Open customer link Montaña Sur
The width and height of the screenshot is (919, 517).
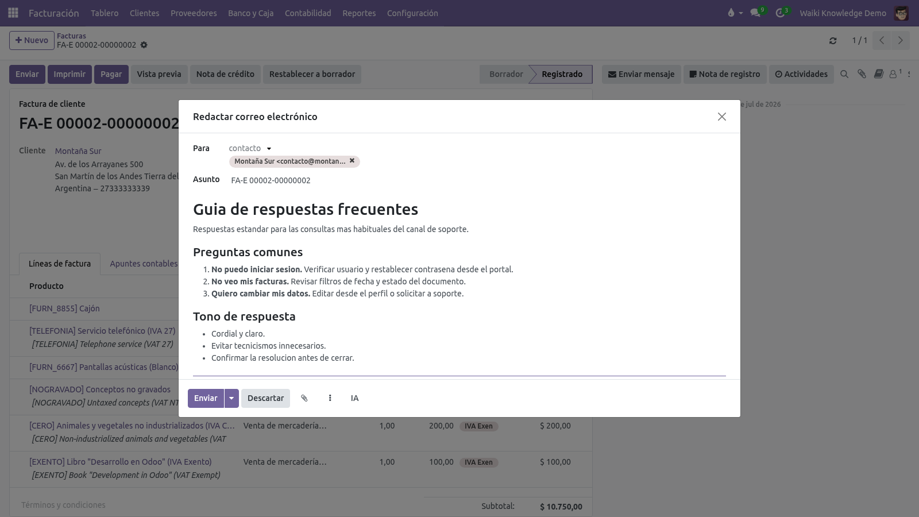click(78, 151)
